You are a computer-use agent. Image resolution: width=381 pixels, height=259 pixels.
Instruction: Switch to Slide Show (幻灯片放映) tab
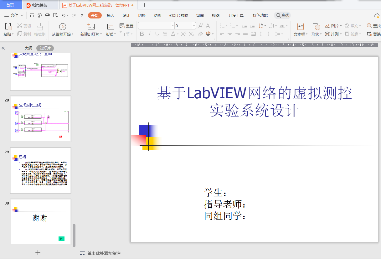click(179, 15)
